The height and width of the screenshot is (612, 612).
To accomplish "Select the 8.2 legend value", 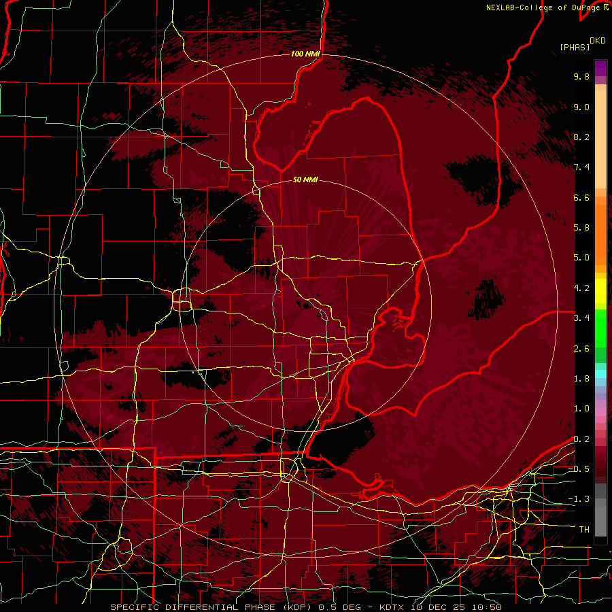I will click(581, 137).
